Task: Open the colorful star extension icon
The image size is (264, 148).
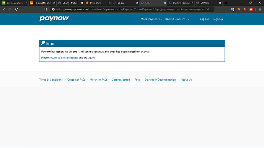Action: point(239,9)
